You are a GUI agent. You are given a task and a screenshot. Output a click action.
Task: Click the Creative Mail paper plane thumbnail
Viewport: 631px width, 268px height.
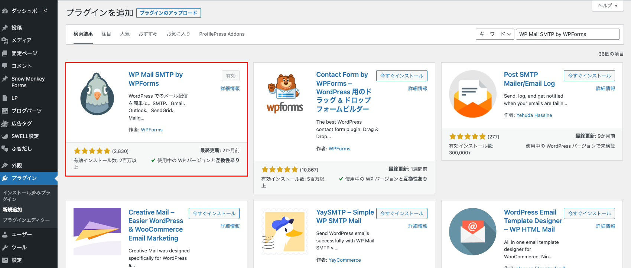(97, 232)
